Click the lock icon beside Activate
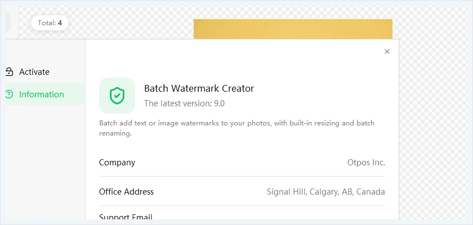473x225 pixels. (9, 71)
